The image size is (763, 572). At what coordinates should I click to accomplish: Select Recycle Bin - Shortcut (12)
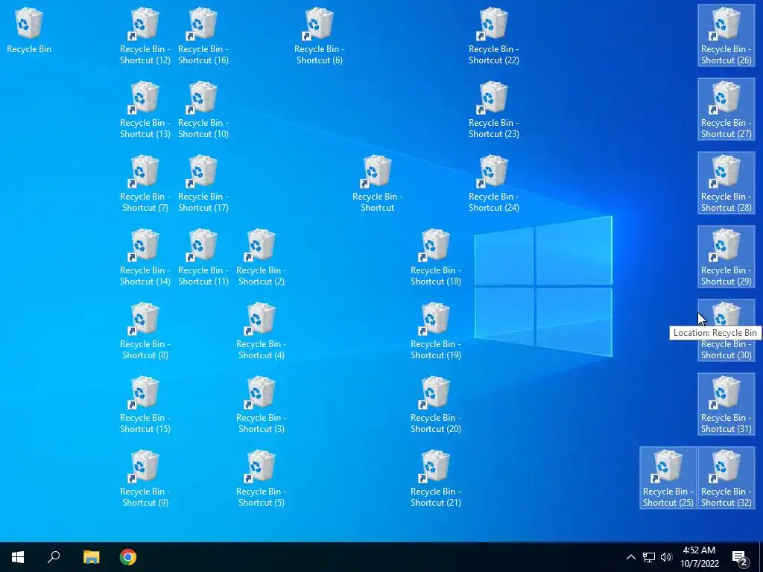[x=145, y=36]
